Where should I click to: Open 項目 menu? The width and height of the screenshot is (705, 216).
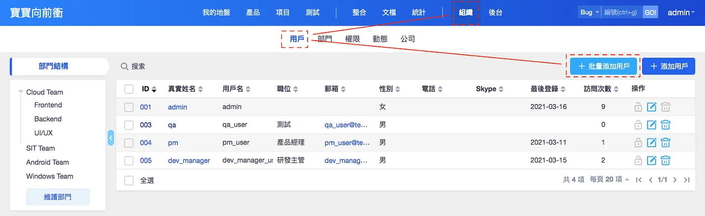283,13
